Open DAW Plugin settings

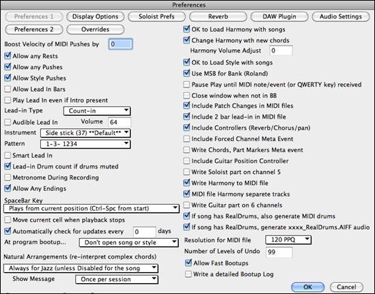pos(279,16)
